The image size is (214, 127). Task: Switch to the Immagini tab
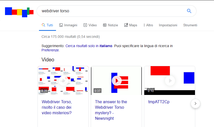(x=68, y=25)
